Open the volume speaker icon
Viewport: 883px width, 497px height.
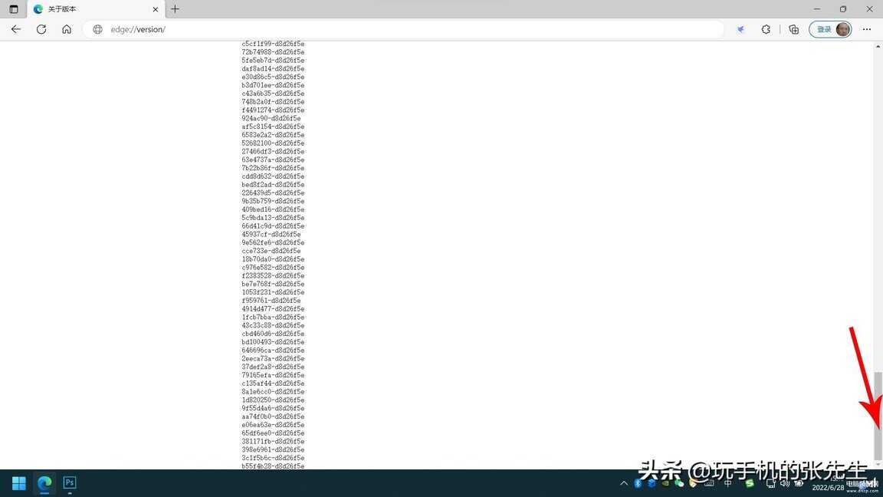784,483
